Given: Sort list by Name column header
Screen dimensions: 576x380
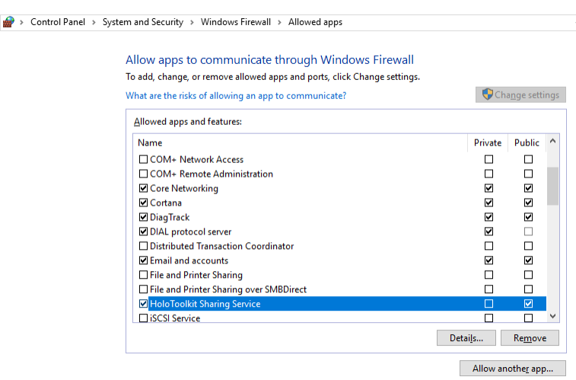Looking at the screenshot, I should click(301, 143).
